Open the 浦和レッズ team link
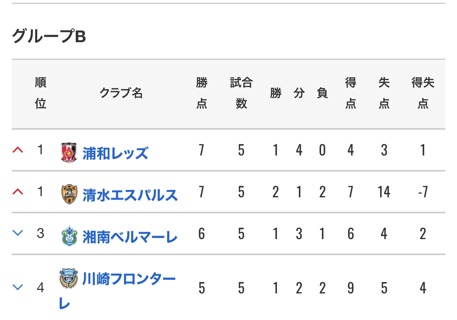 point(115,153)
